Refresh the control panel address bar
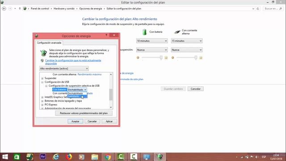Screen dimensions: 286x161 coord(258,8)
